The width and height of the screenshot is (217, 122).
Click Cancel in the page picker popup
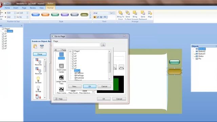[x=104, y=86]
